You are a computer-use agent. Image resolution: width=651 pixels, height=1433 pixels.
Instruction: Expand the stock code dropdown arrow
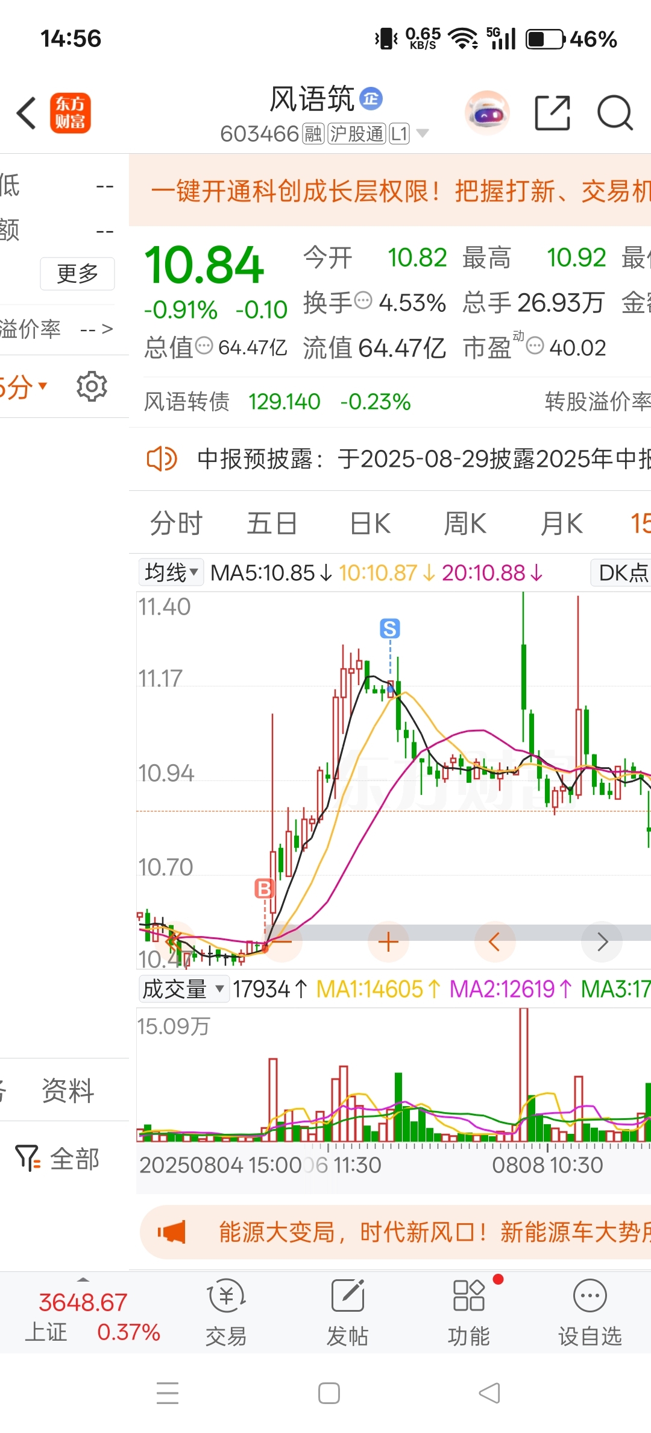pos(423,133)
